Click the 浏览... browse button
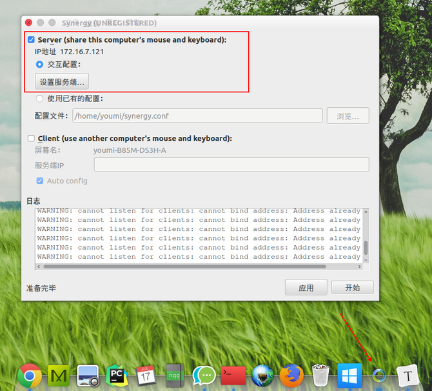The image size is (432, 391). [x=348, y=115]
